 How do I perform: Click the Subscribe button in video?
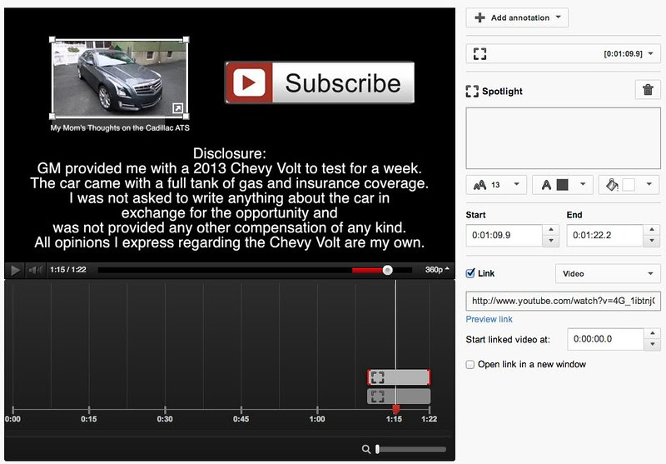pyautogui.click(x=320, y=82)
